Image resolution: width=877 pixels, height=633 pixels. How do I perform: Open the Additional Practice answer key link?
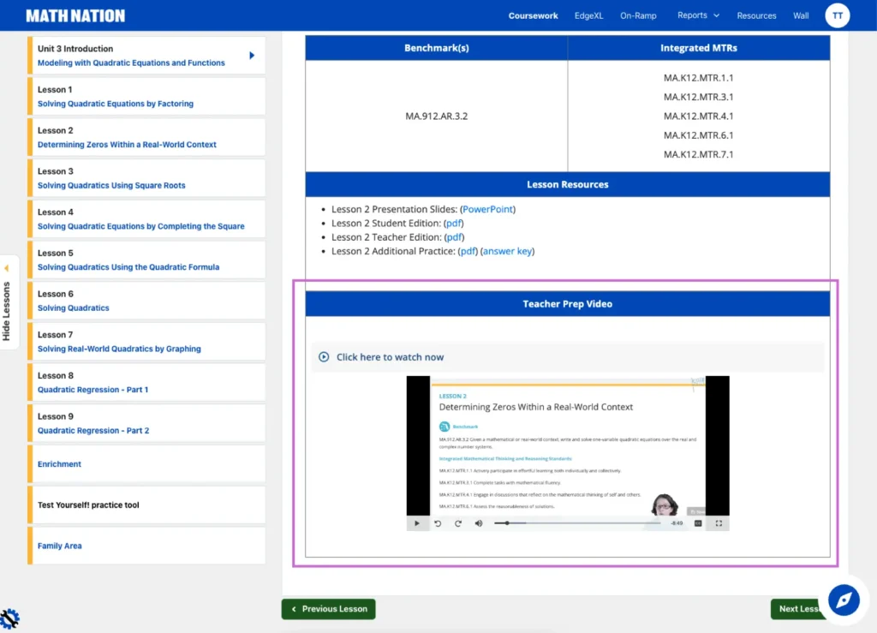click(508, 251)
